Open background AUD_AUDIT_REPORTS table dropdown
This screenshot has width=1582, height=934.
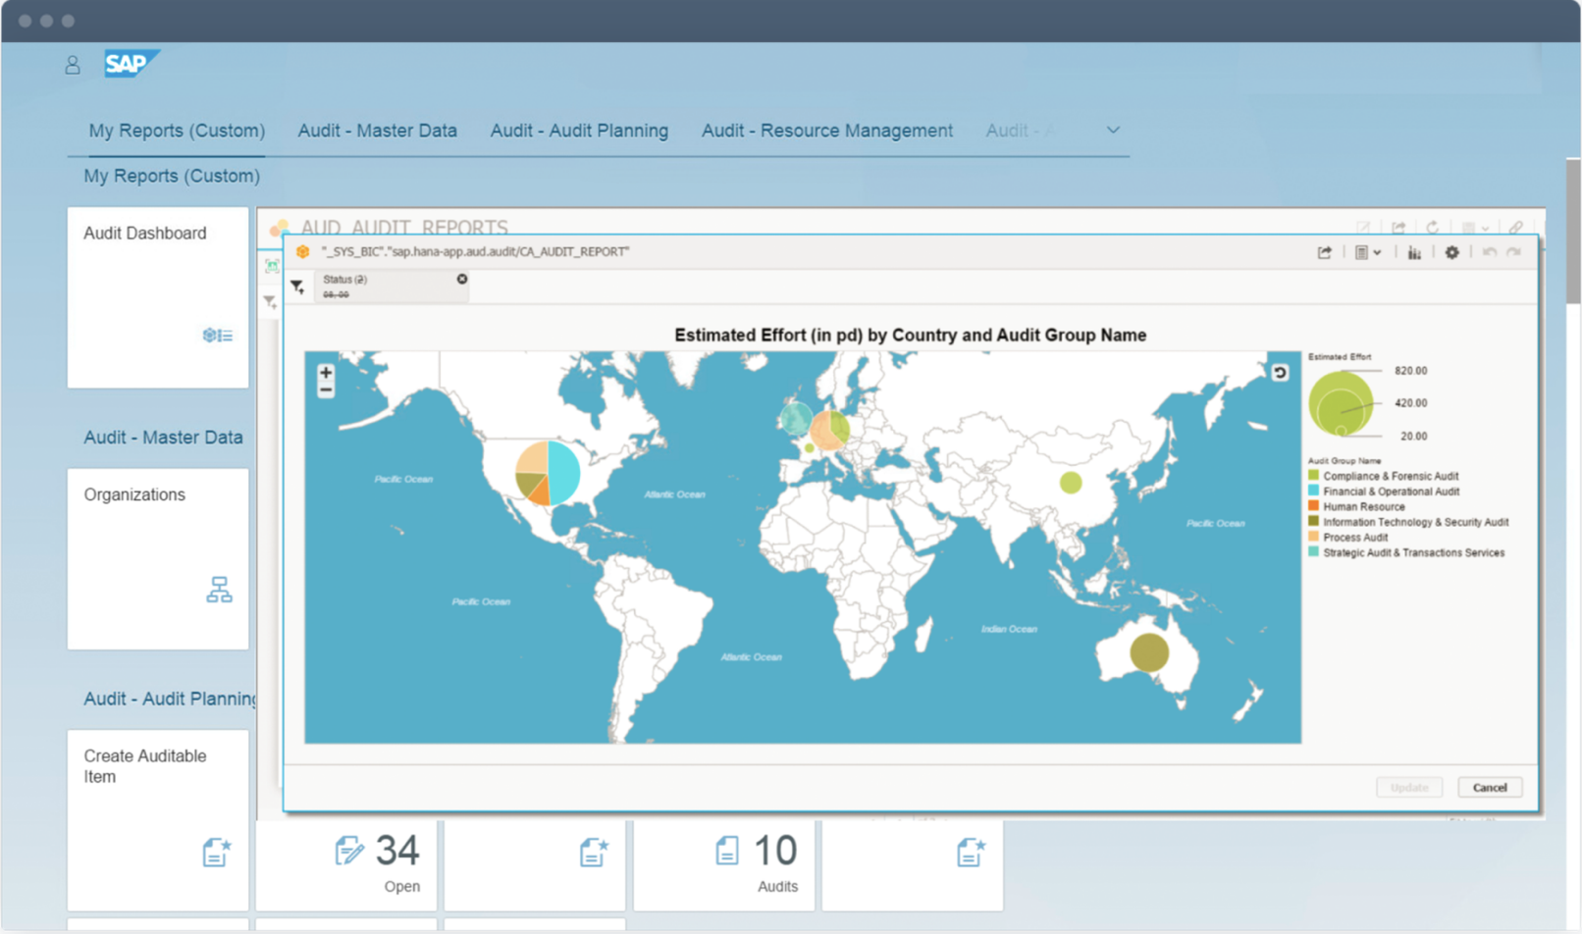coord(1475,227)
